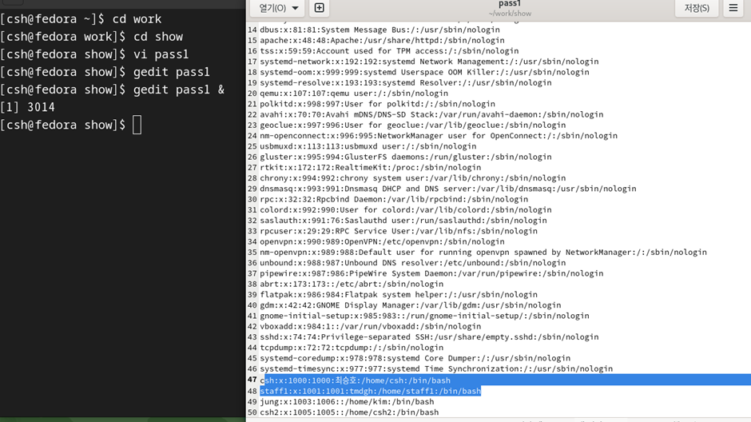This screenshot has height=422, width=751.
Task: Click the highlighted csh user line 47
Action: point(356,380)
